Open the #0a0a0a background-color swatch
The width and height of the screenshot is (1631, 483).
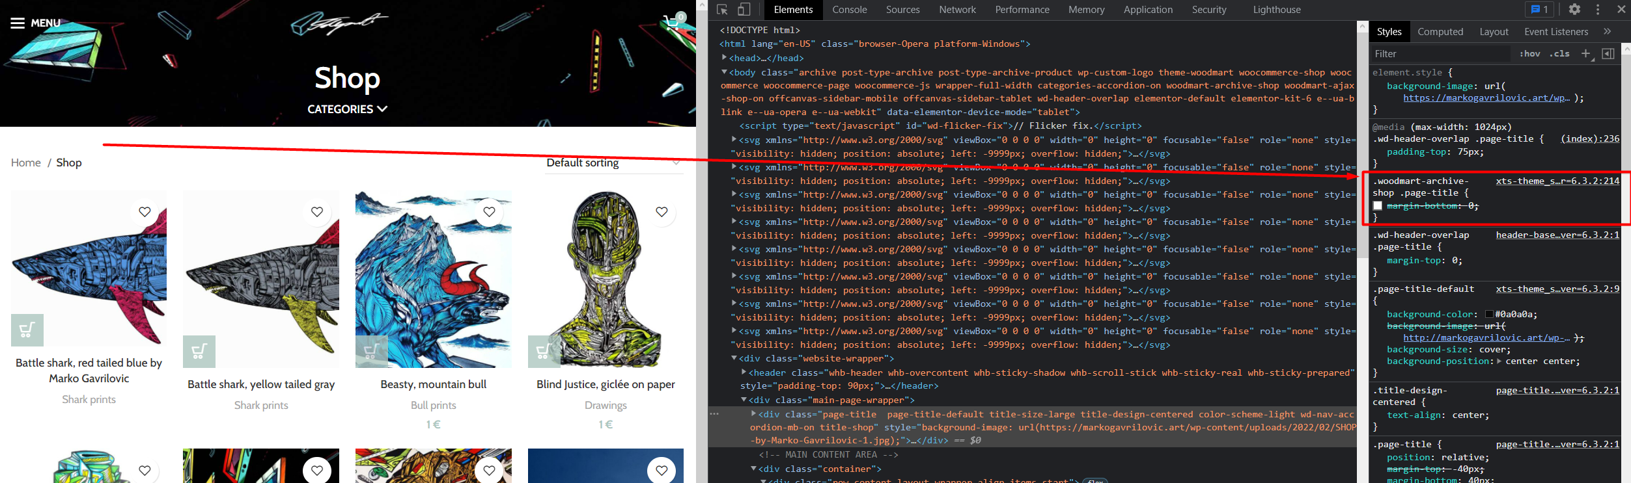pyautogui.click(x=1489, y=315)
